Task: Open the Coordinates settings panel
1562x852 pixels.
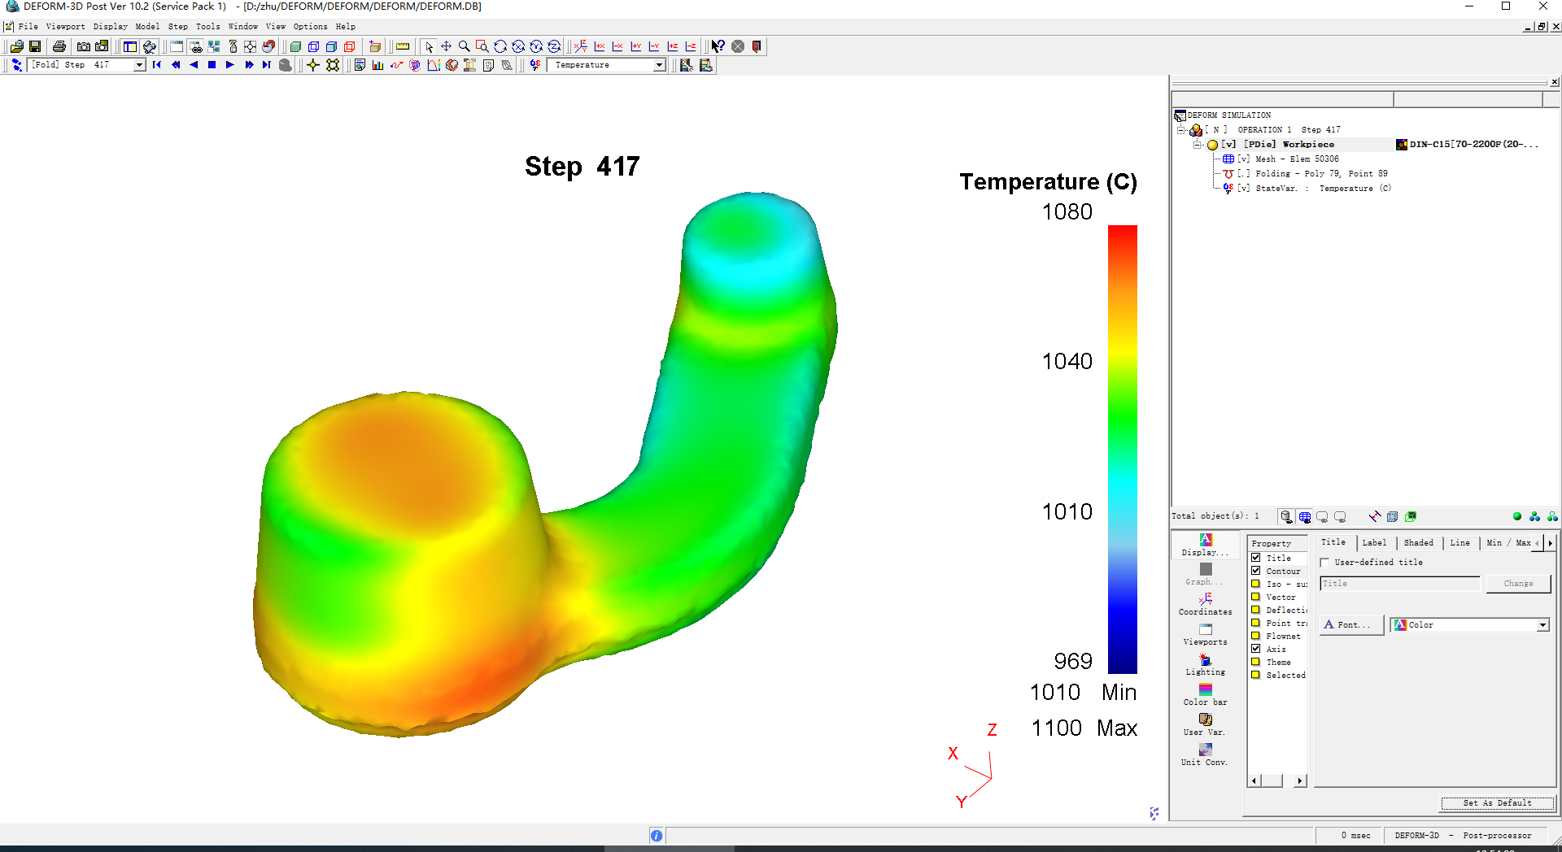Action: [x=1205, y=604]
